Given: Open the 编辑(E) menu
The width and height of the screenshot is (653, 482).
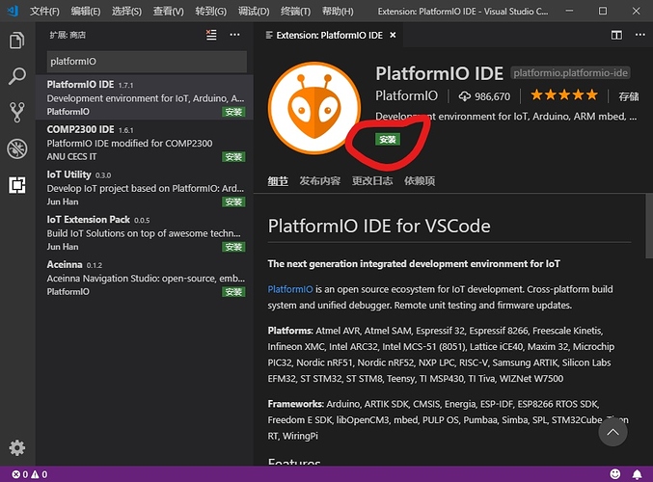Looking at the screenshot, I should point(86,12).
